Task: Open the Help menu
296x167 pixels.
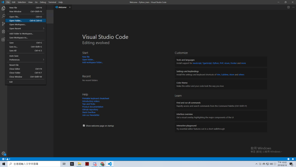Action: point(60,2)
